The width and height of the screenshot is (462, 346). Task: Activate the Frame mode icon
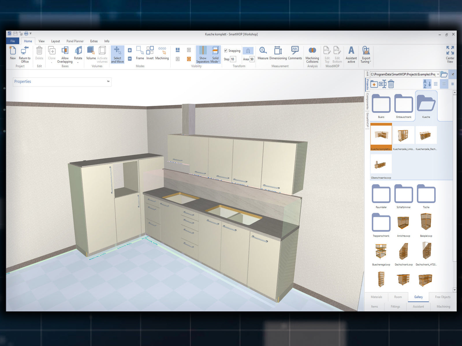pos(140,51)
